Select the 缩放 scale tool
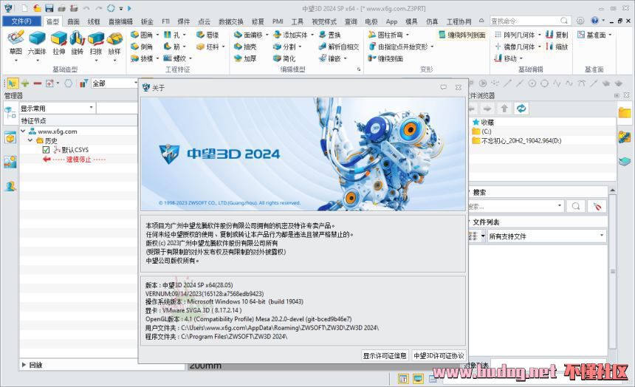 [557, 47]
